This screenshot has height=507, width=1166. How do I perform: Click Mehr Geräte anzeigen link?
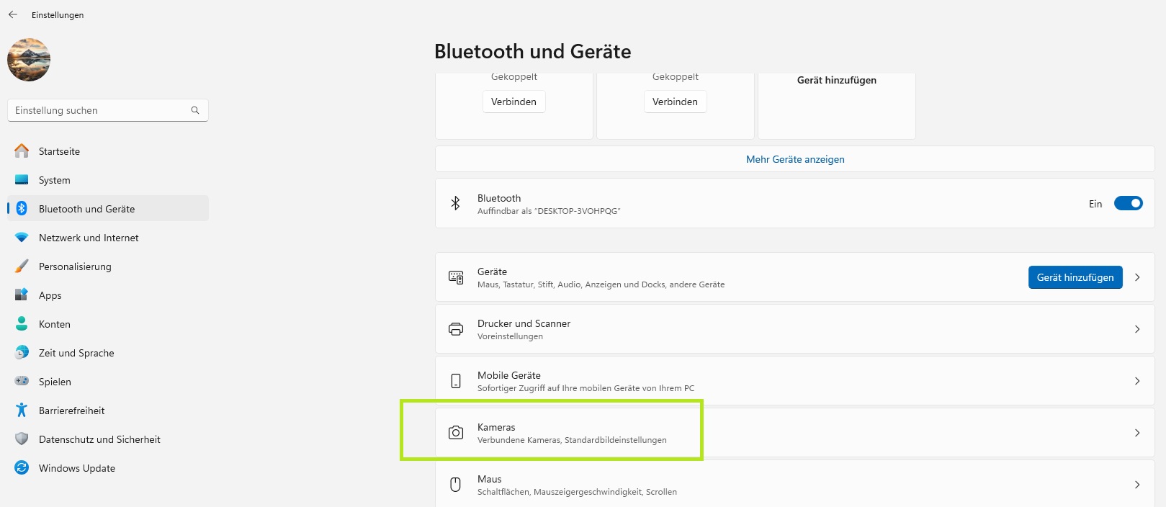pos(795,159)
